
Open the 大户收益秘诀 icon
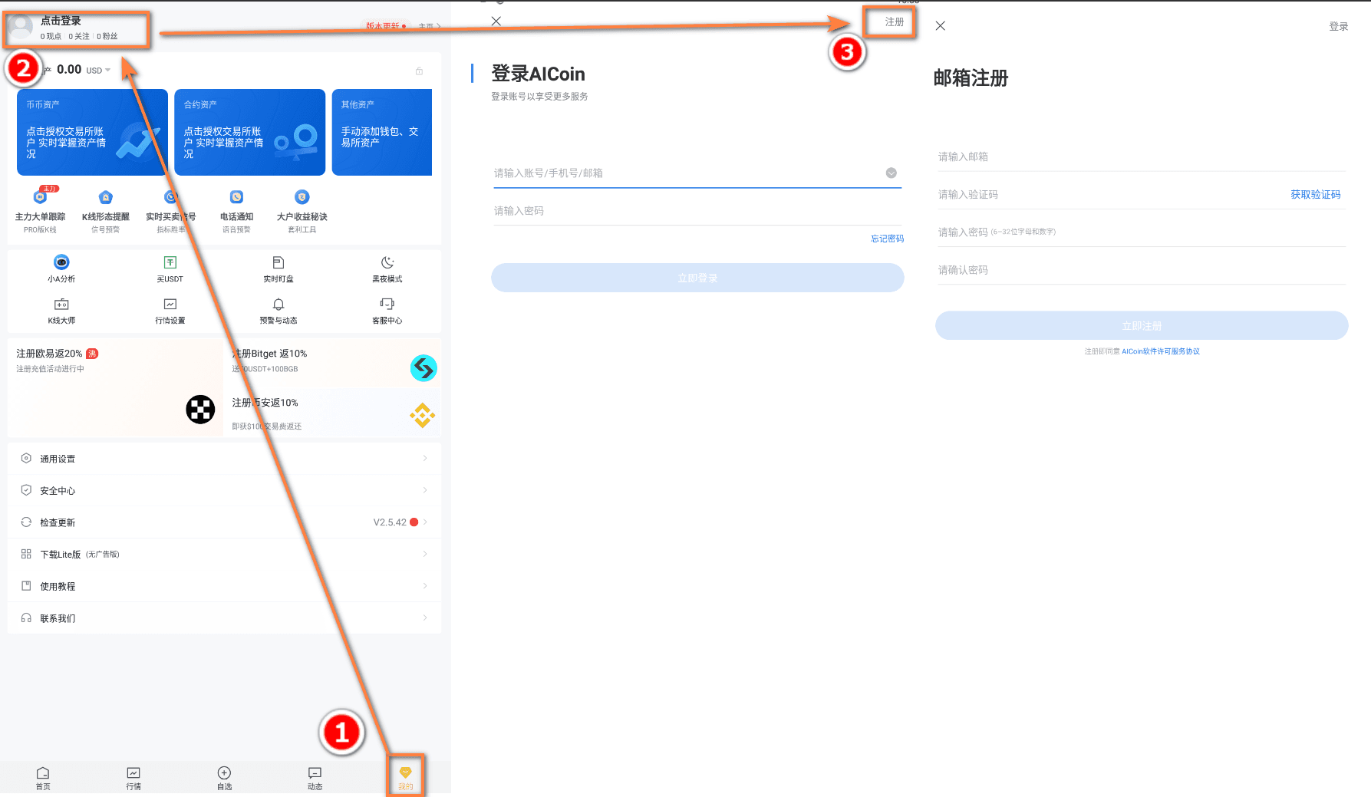point(302,197)
